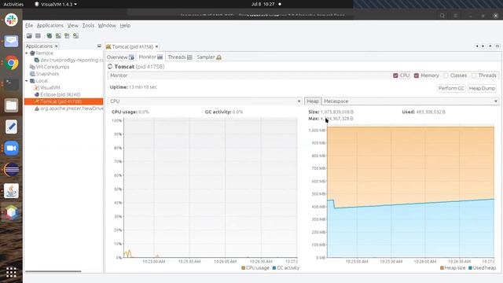
Task: Open the View menu
Action: pyautogui.click(x=72, y=25)
